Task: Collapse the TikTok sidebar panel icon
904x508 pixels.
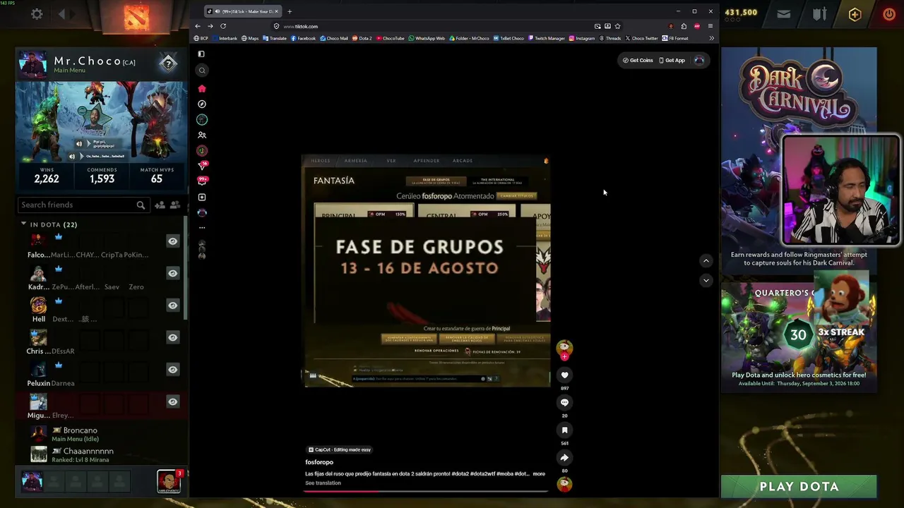Action: click(202, 54)
